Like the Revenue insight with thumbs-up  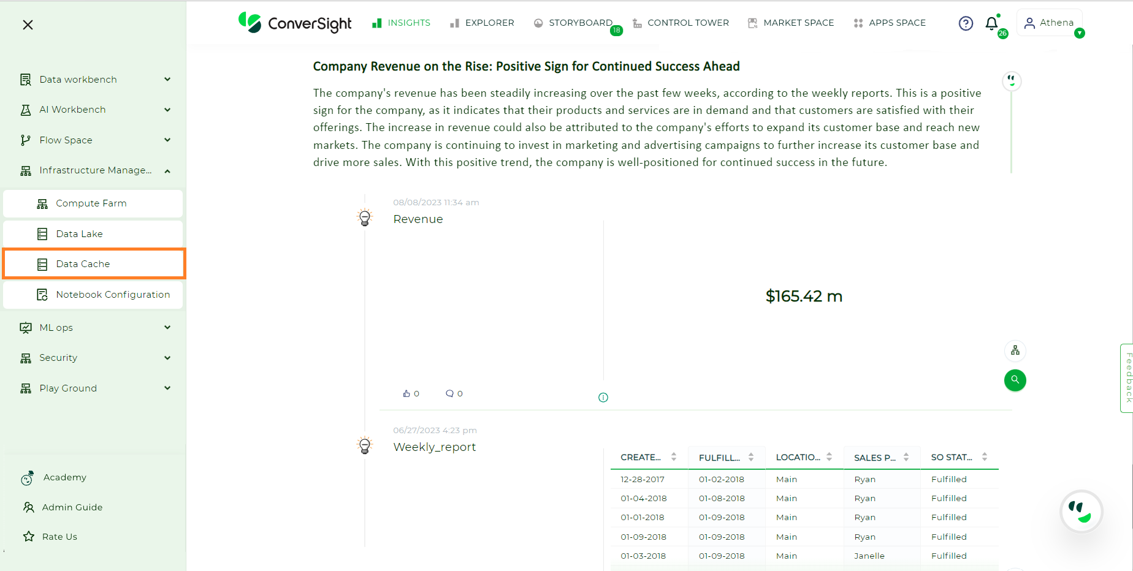[406, 393]
